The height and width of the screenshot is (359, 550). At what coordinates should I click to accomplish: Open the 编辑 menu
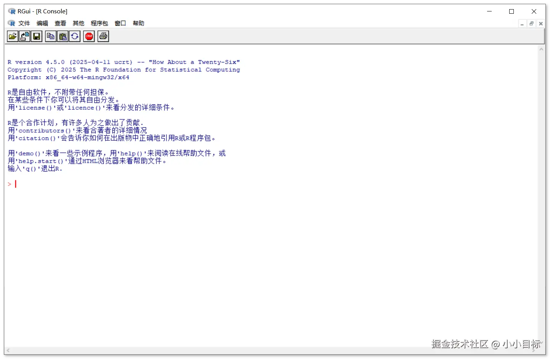(42, 23)
